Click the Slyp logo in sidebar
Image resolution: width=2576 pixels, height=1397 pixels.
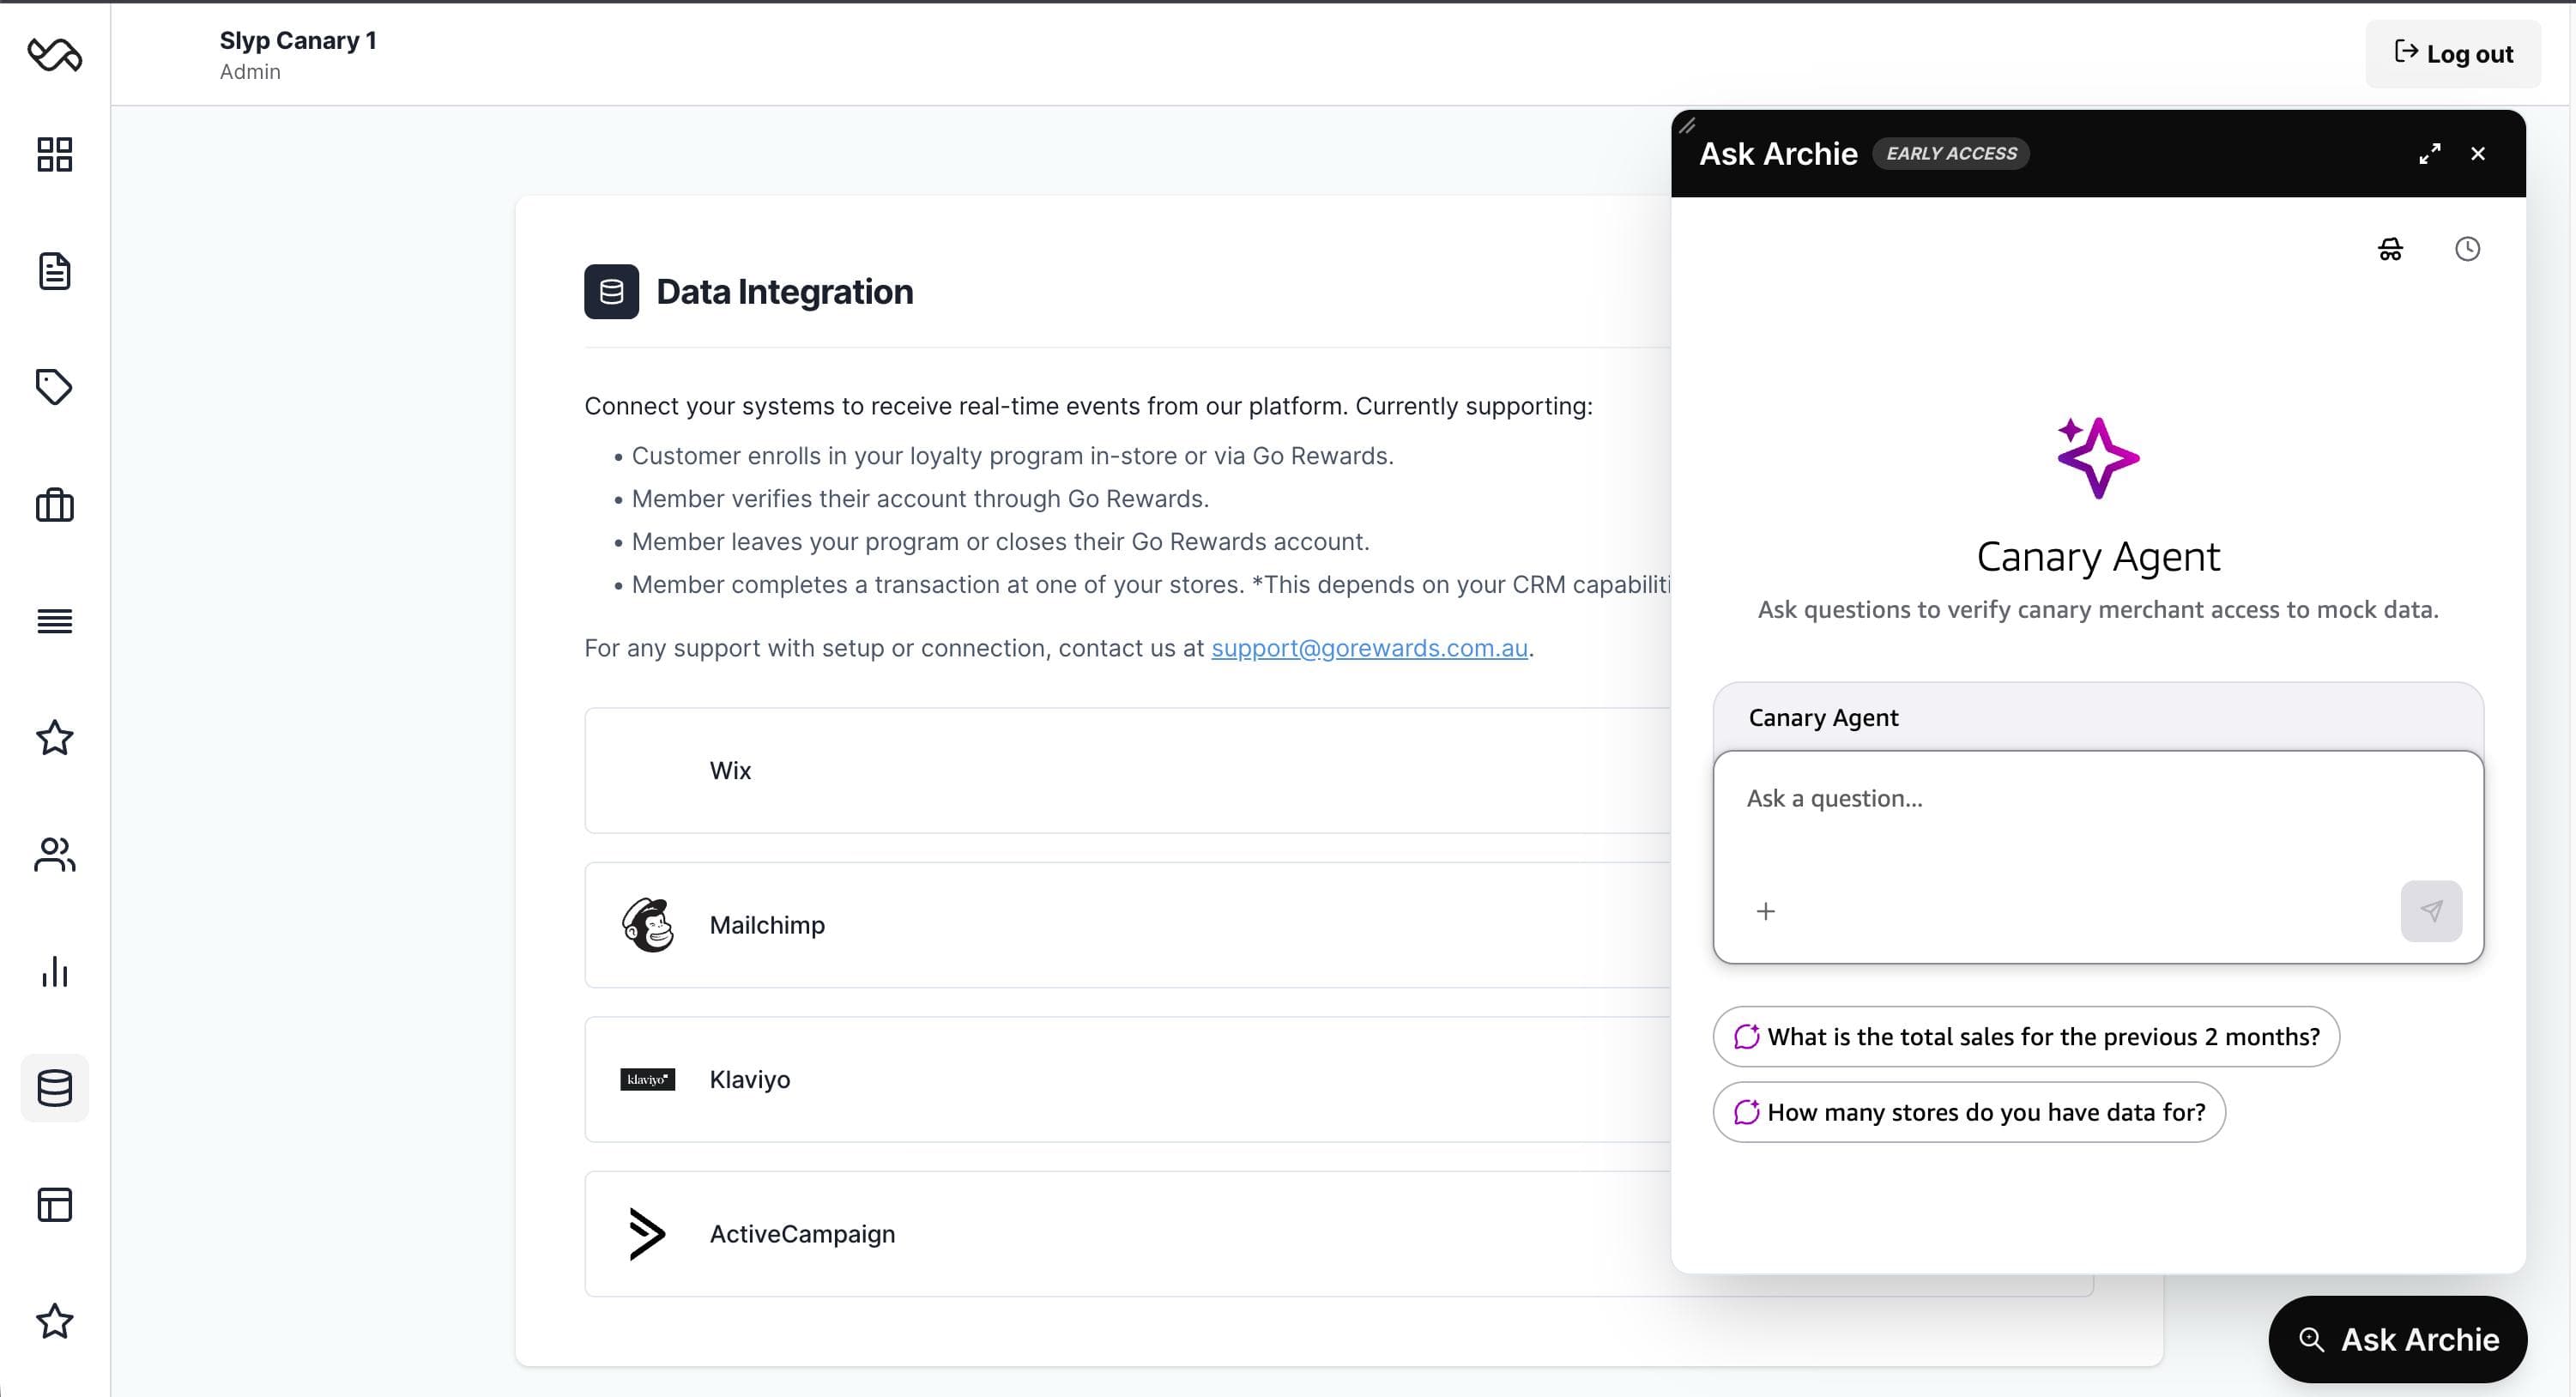[x=54, y=54]
